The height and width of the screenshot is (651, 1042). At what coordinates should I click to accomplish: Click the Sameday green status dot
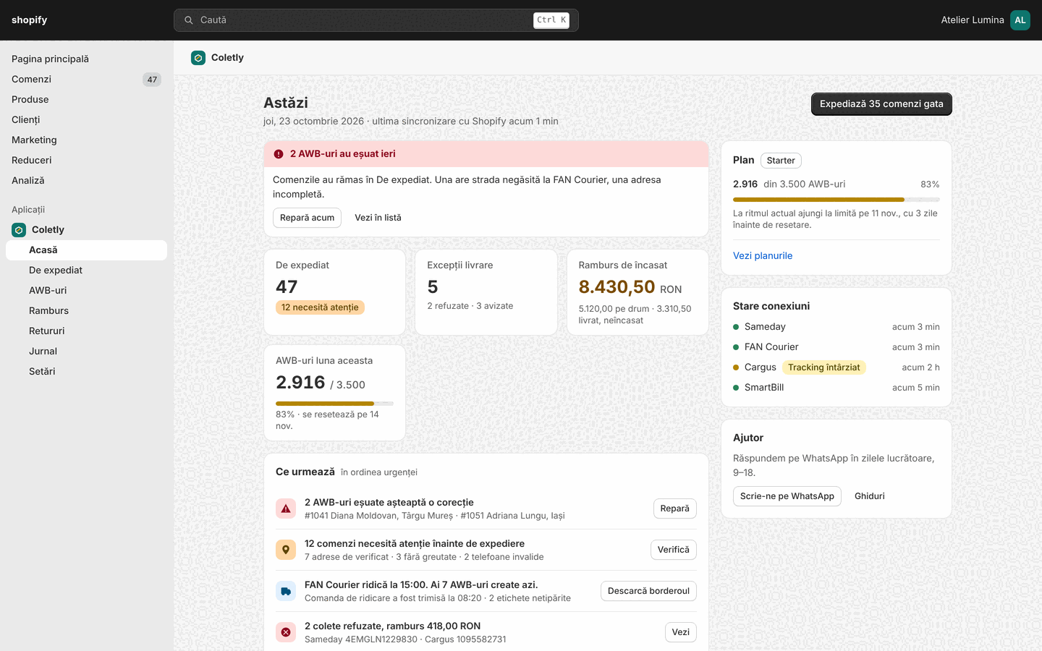point(736,327)
